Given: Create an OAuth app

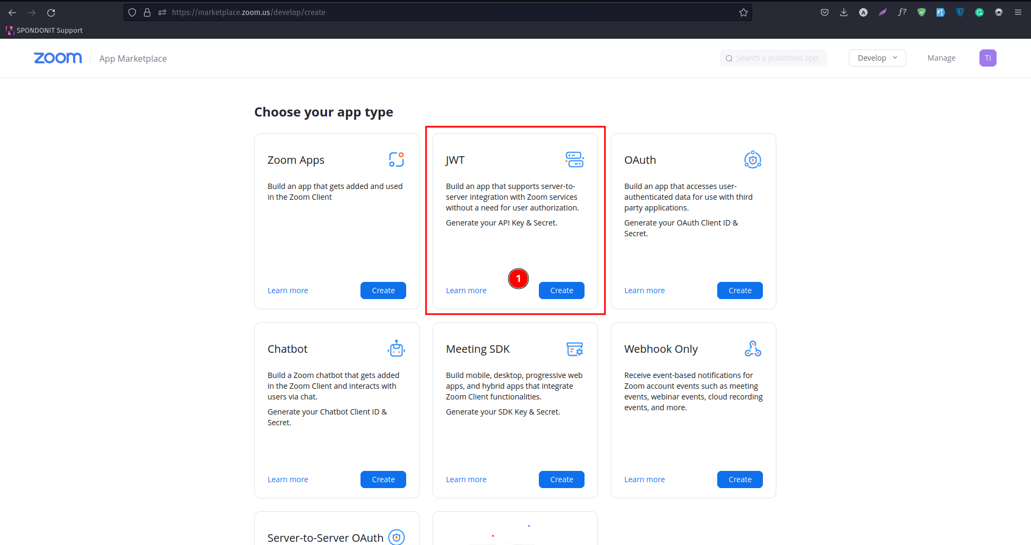Looking at the screenshot, I should tap(740, 290).
